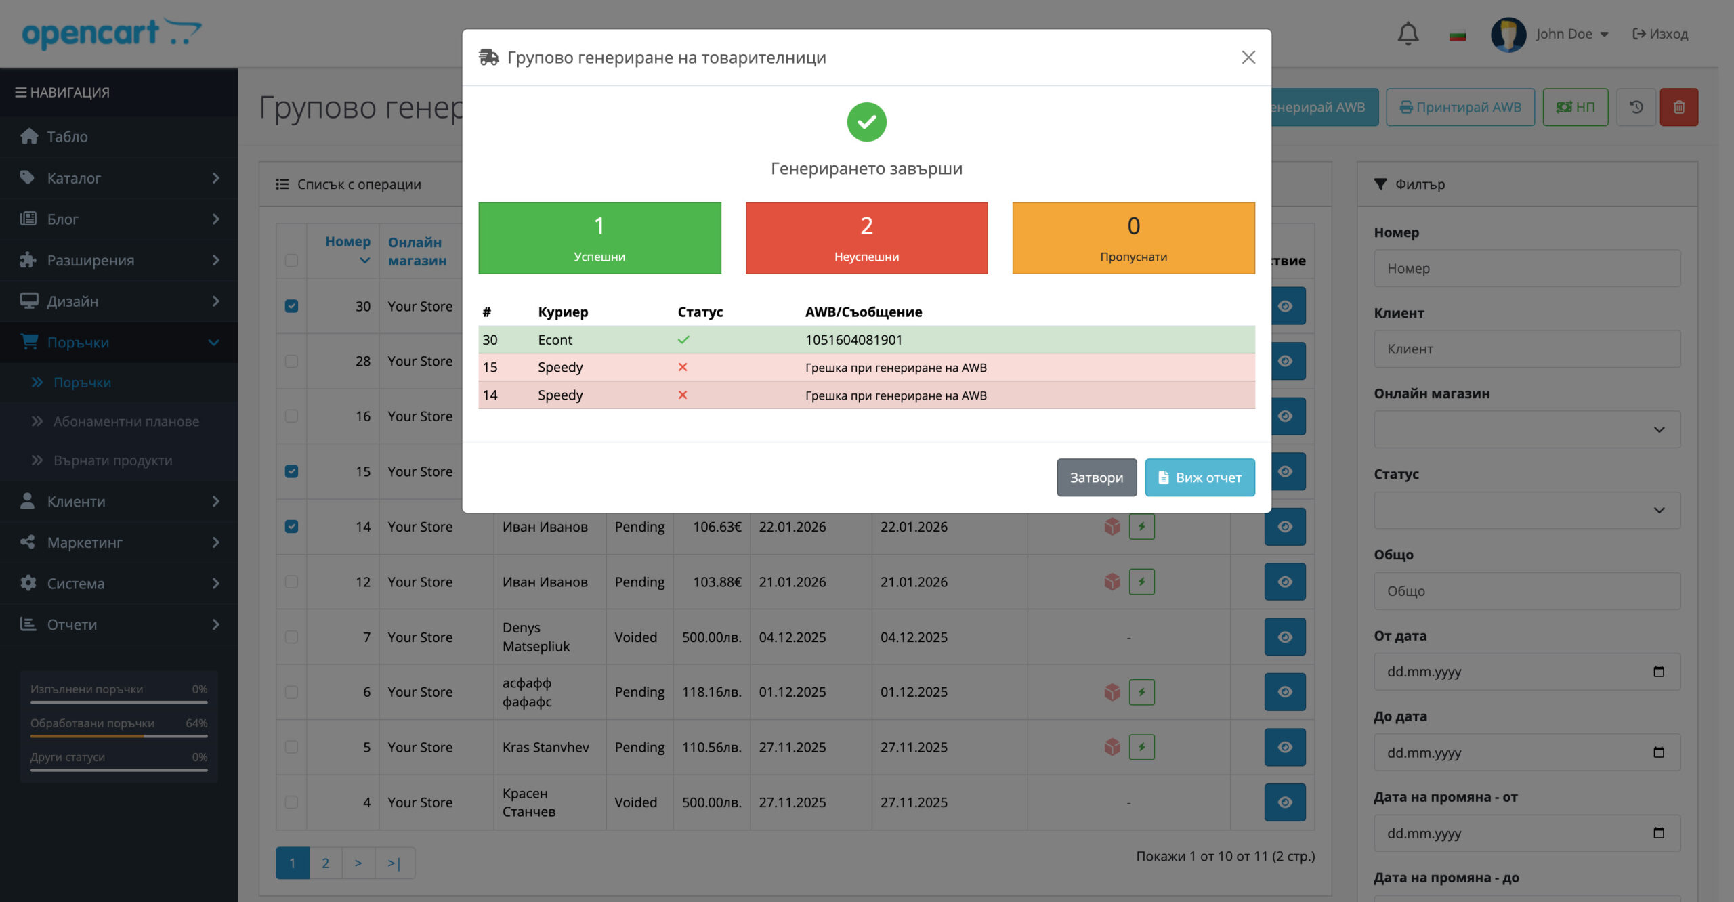Click the history reset icon button

click(x=1636, y=107)
